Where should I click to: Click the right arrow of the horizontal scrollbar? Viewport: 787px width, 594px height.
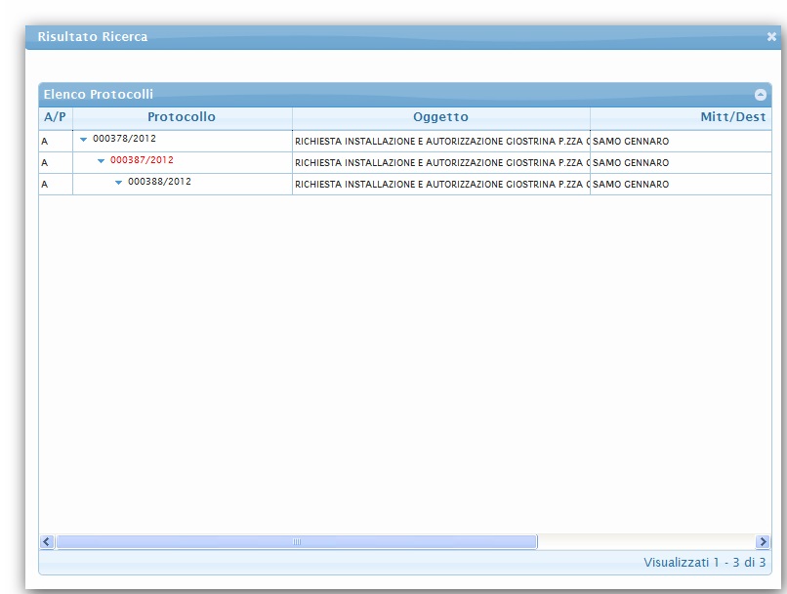pyautogui.click(x=763, y=541)
